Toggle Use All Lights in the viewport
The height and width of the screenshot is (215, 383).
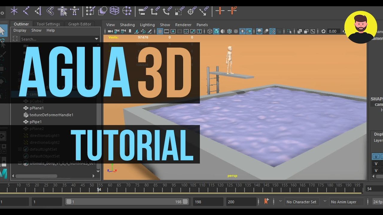pyautogui.click(x=242, y=31)
